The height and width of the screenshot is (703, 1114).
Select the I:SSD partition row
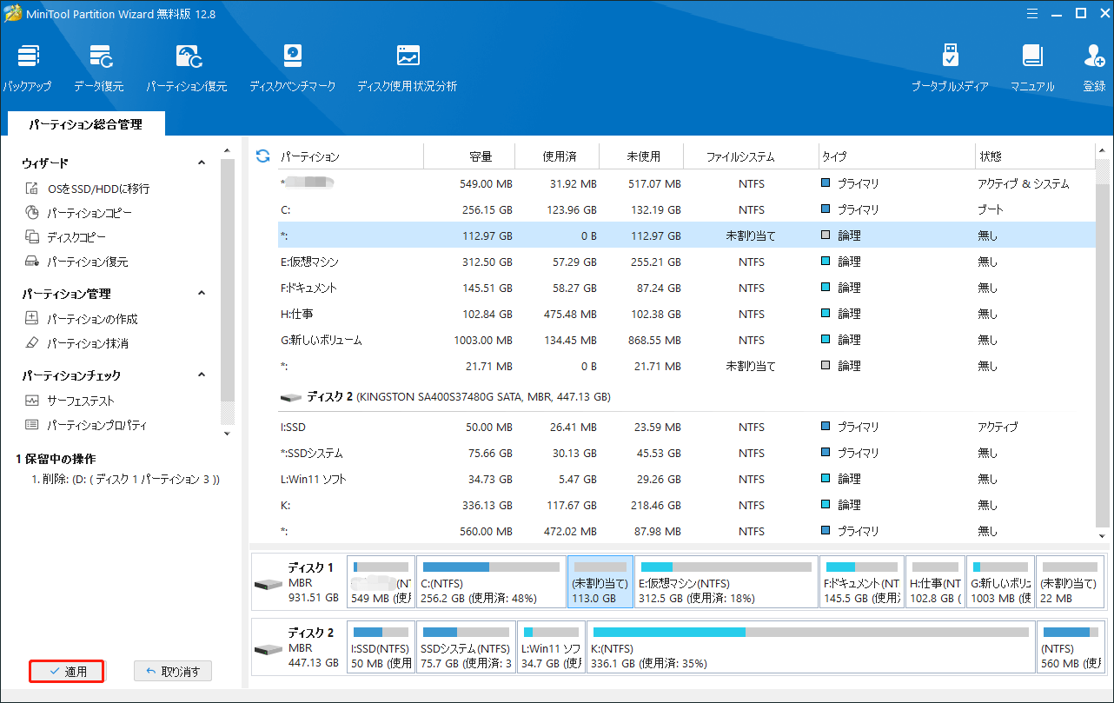pos(686,427)
